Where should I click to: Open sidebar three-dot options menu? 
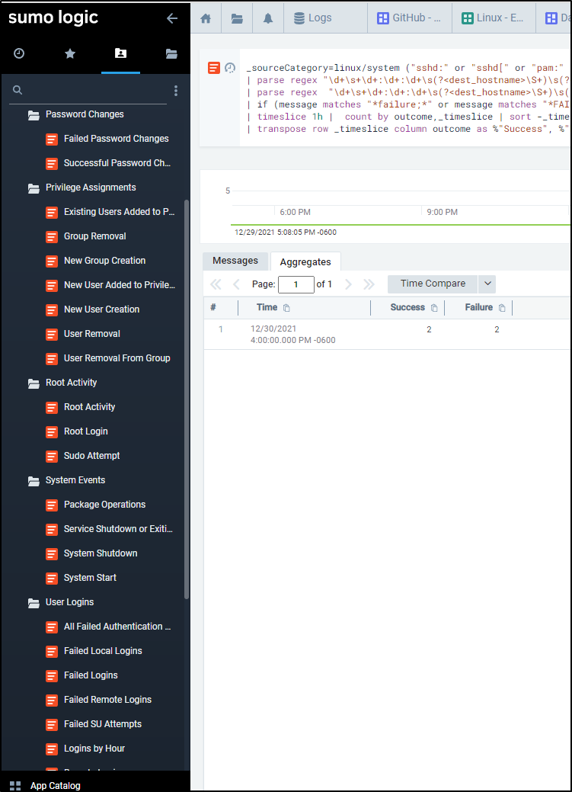point(176,91)
